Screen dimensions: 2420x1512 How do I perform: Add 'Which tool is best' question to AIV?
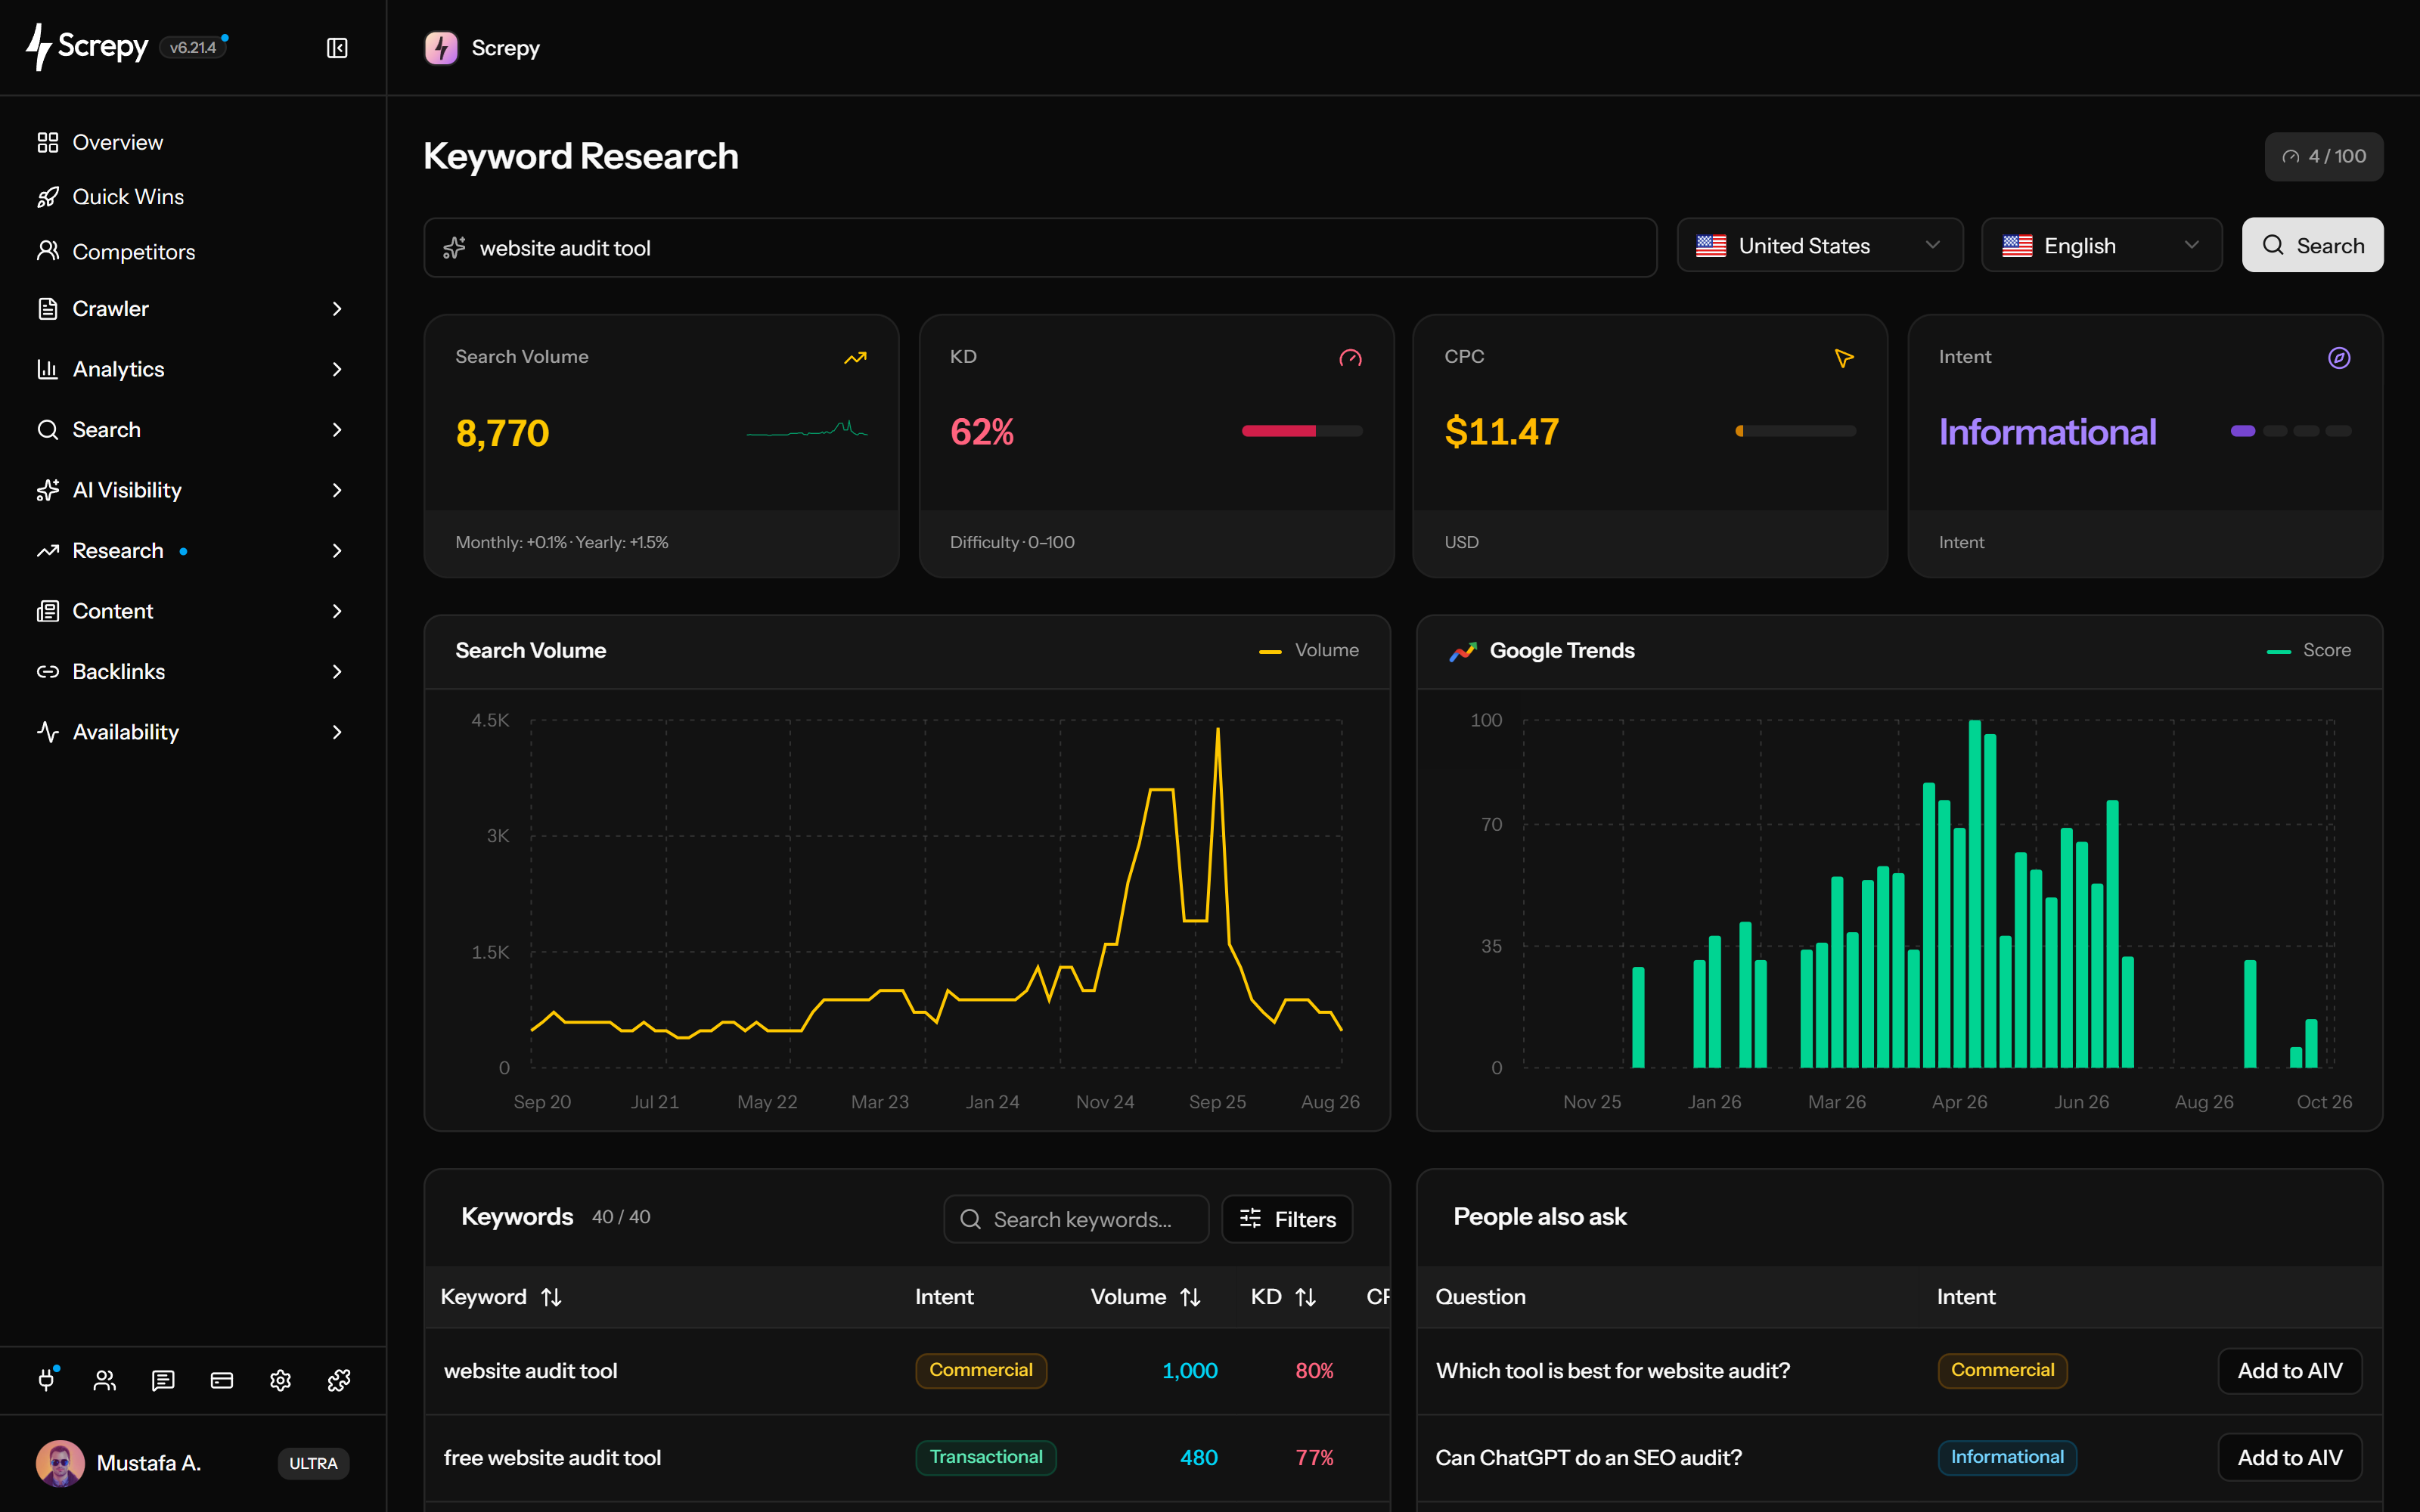tap(2289, 1371)
